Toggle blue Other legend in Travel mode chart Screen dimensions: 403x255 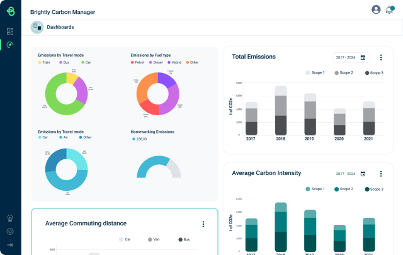86,137
